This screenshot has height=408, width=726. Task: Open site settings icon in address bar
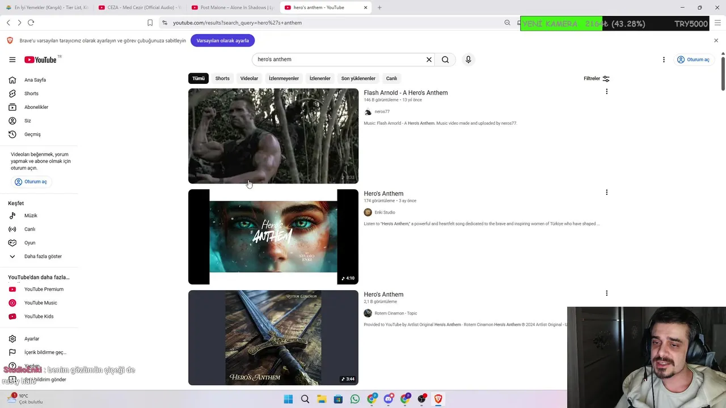pos(164,23)
